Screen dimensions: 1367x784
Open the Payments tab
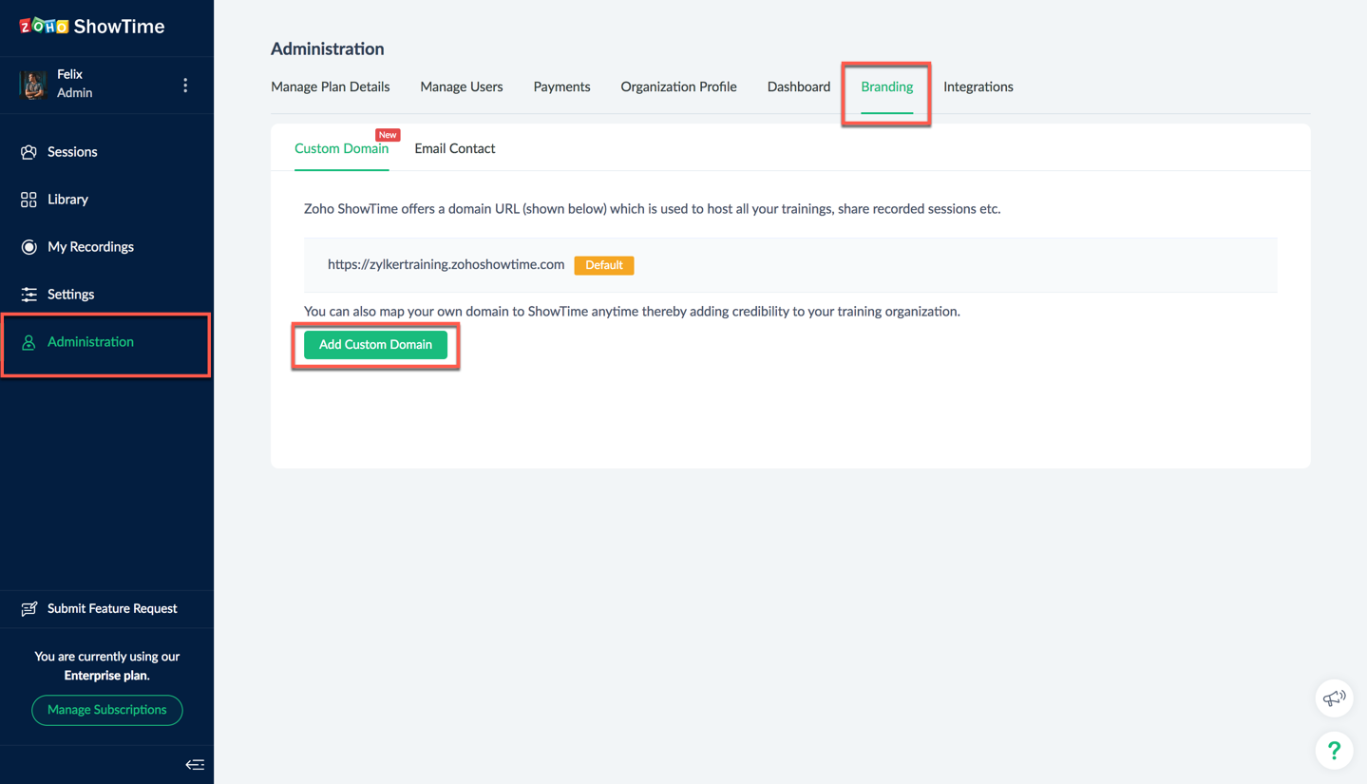click(561, 86)
